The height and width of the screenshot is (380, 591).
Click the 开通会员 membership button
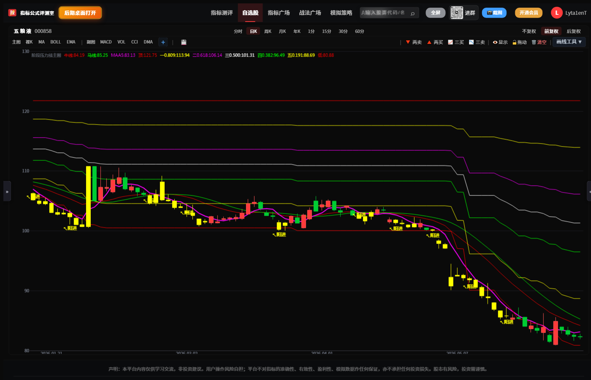[x=529, y=13]
